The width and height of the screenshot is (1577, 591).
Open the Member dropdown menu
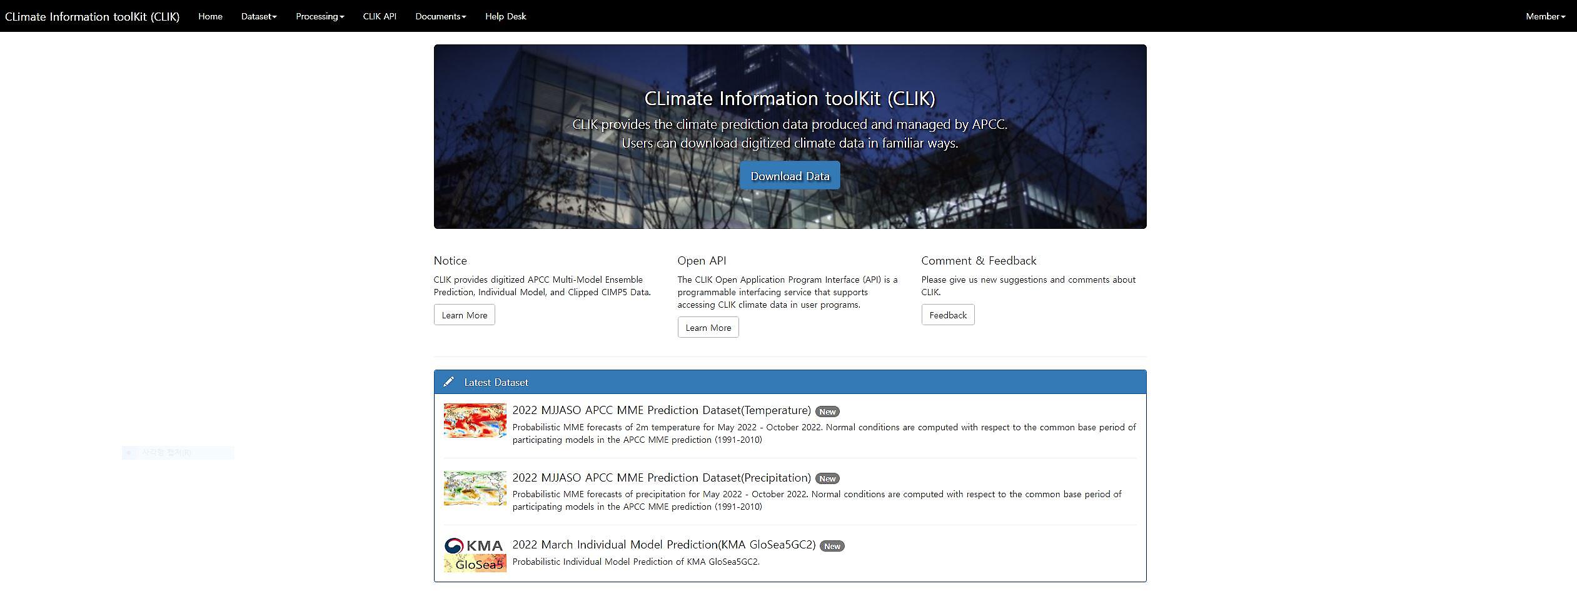click(1544, 16)
